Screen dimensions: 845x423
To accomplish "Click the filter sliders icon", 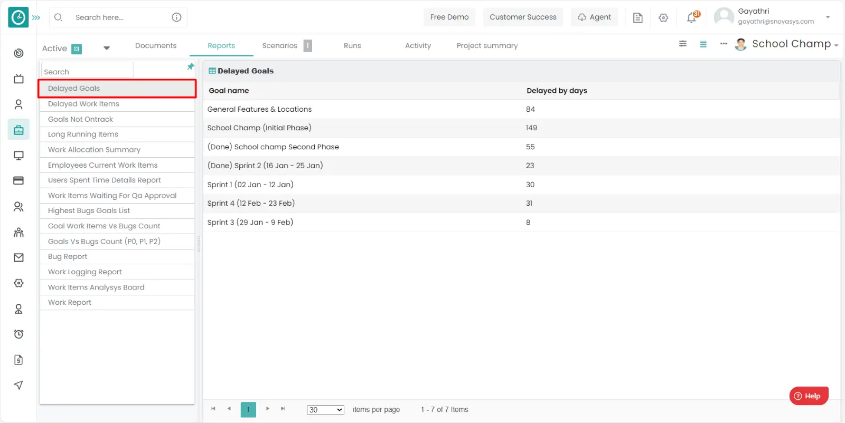I will click(683, 44).
